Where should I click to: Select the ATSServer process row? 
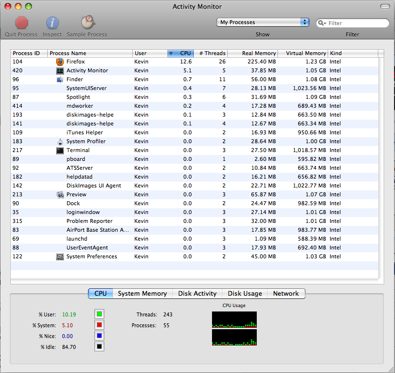[x=194, y=168]
